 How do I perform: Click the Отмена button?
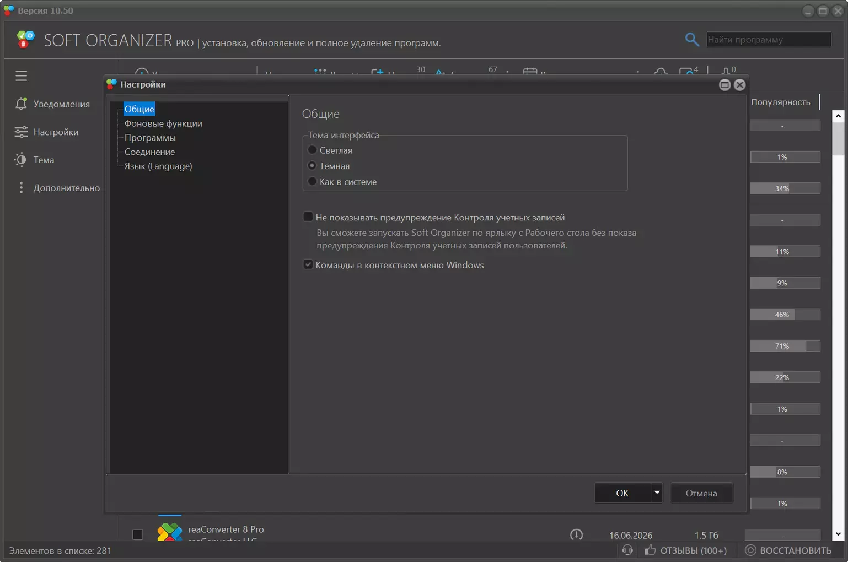[x=701, y=493]
